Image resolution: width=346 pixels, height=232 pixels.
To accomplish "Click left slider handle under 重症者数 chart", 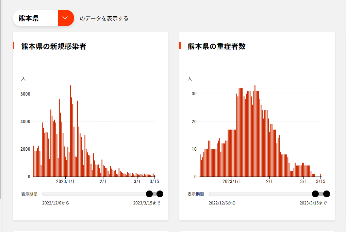I will [x=315, y=194].
